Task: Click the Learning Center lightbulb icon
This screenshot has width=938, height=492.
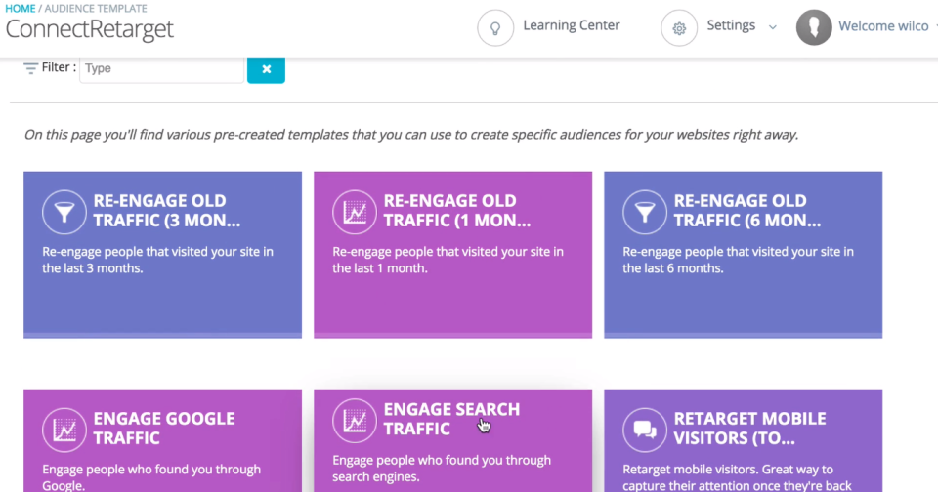Action: (x=495, y=27)
